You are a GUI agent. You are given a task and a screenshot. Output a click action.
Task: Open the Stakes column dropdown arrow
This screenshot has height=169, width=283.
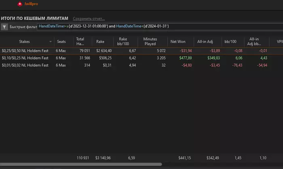point(51,42)
